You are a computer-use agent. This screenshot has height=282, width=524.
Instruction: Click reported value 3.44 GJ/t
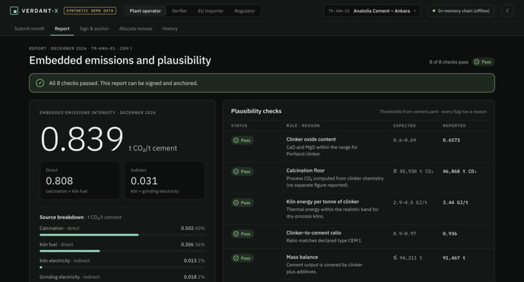455,202
